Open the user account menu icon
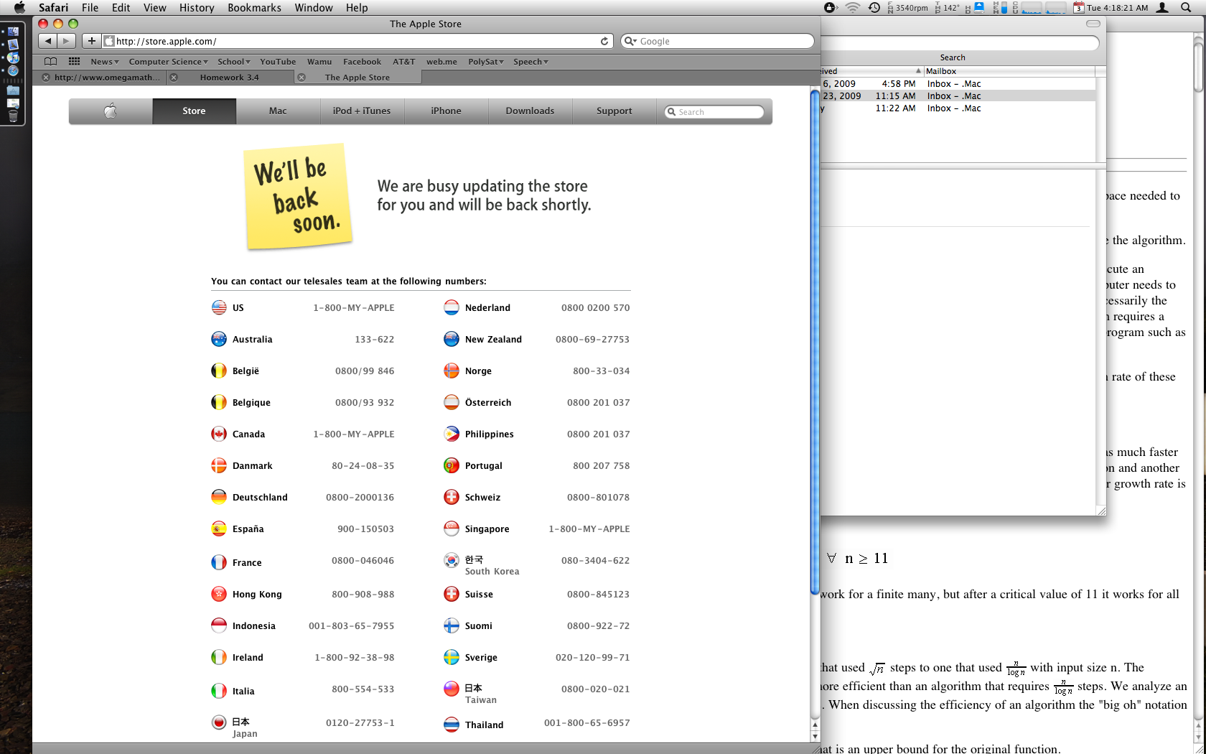The width and height of the screenshot is (1206, 754). [1163, 8]
